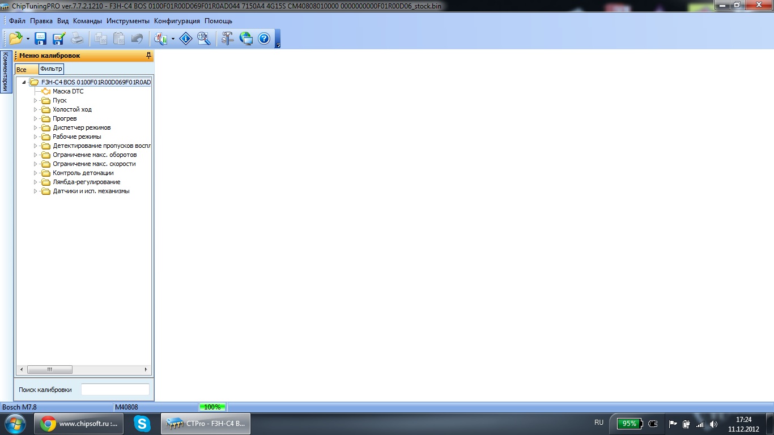Switch to the Все tab
This screenshot has height=435, width=774.
point(26,69)
